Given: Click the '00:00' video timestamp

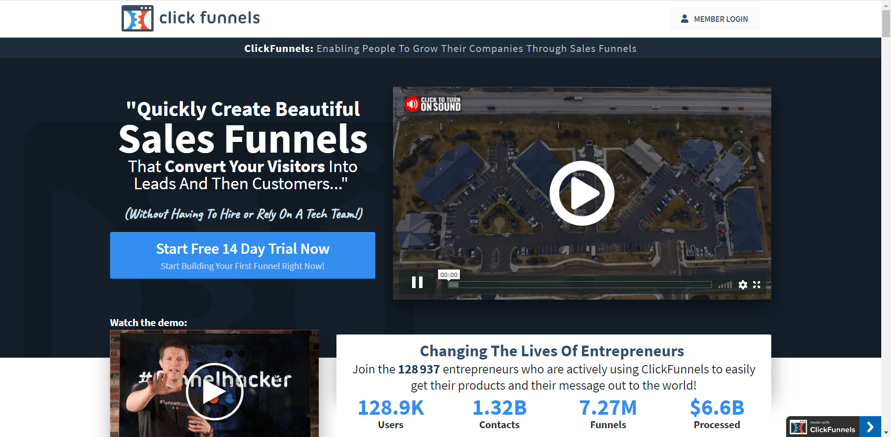Looking at the screenshot, I should click(x=449, y=275).
